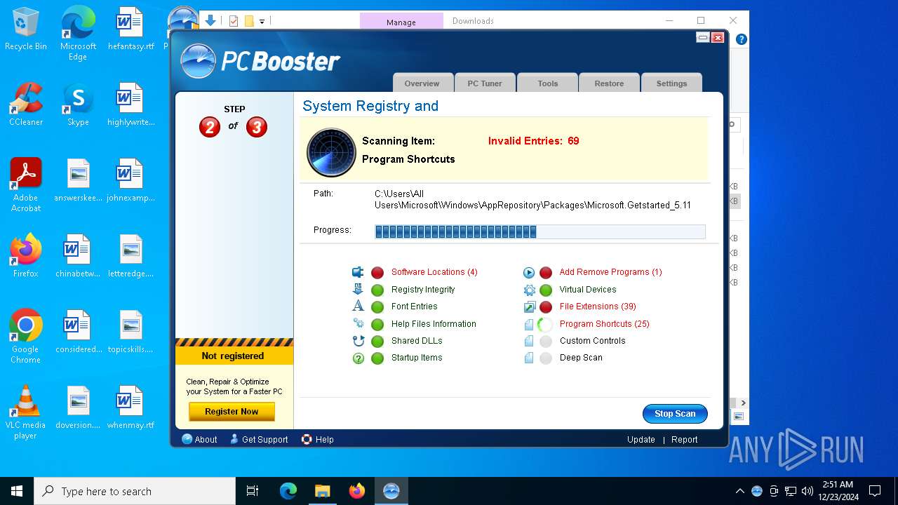Click the Manage tab in Explorer window
898x505 pixels.
[401, 22]
